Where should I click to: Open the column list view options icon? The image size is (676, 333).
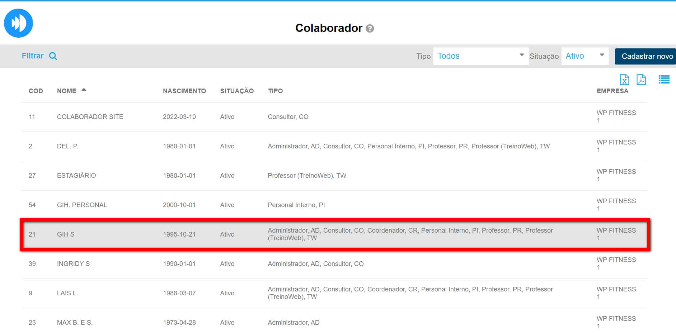664,80
